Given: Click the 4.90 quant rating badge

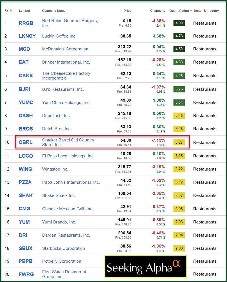Looking at the screenshot, I should [x=179, y=23].
